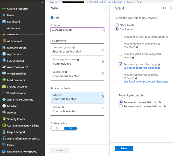
Task: Click the All resources grid icon
Action: point(4,41)
